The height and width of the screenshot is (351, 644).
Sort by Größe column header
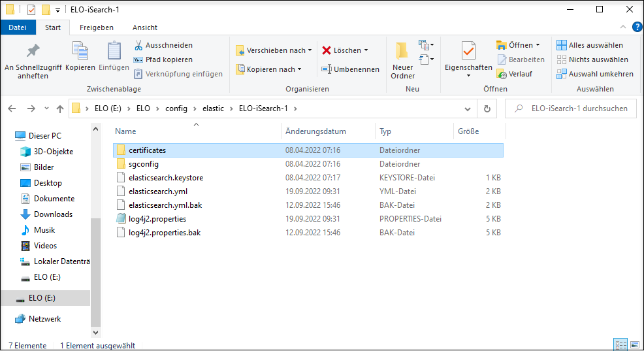coord(479,131)
